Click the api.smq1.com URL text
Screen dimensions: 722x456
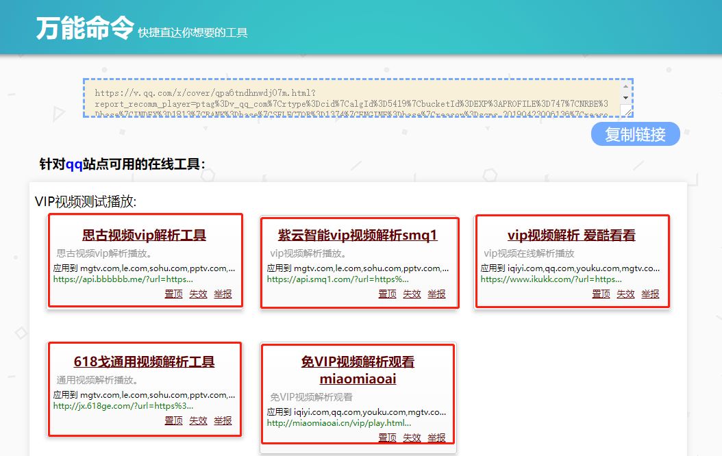(338, 279)
